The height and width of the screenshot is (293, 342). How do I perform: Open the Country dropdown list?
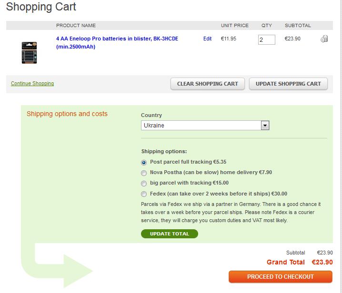(265, 126)
